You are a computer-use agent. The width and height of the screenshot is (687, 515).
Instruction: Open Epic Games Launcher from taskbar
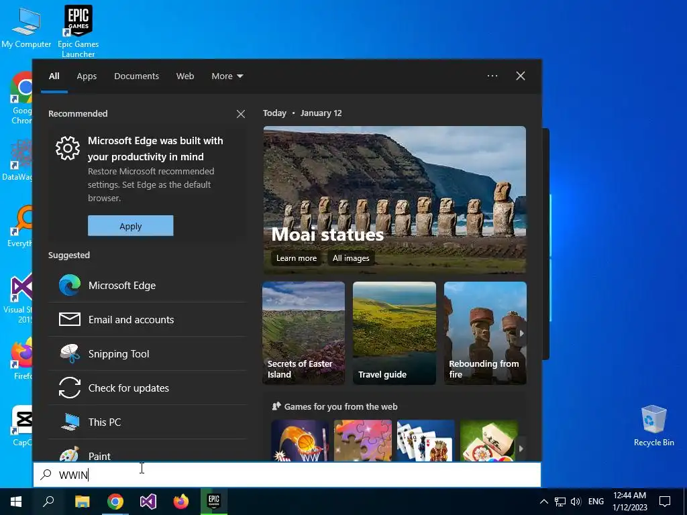pyautogui.click(x=214, y=502)
